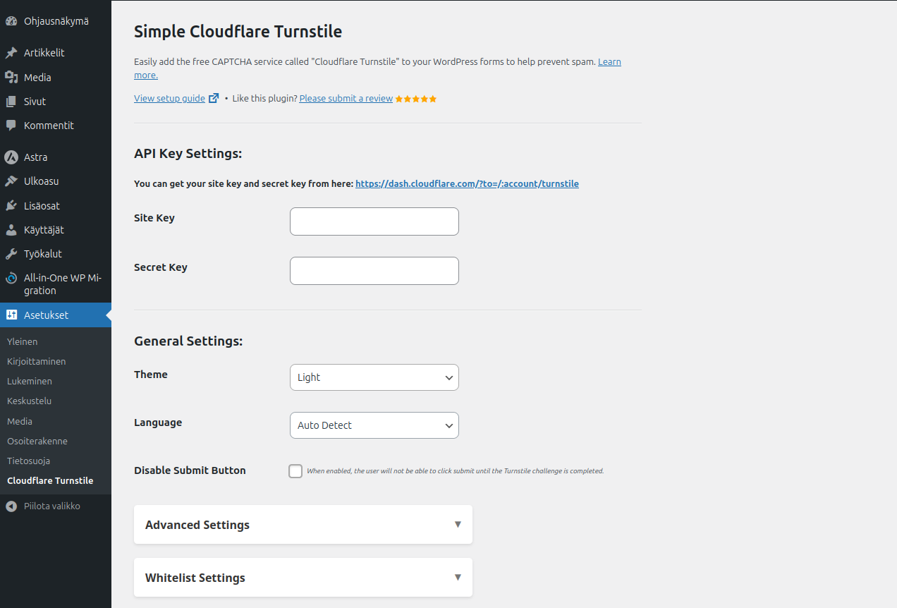This screenshot has width=897, height=608.
Task: Click the Media icon in the top sidebar menu
Action: coord(11,78)
